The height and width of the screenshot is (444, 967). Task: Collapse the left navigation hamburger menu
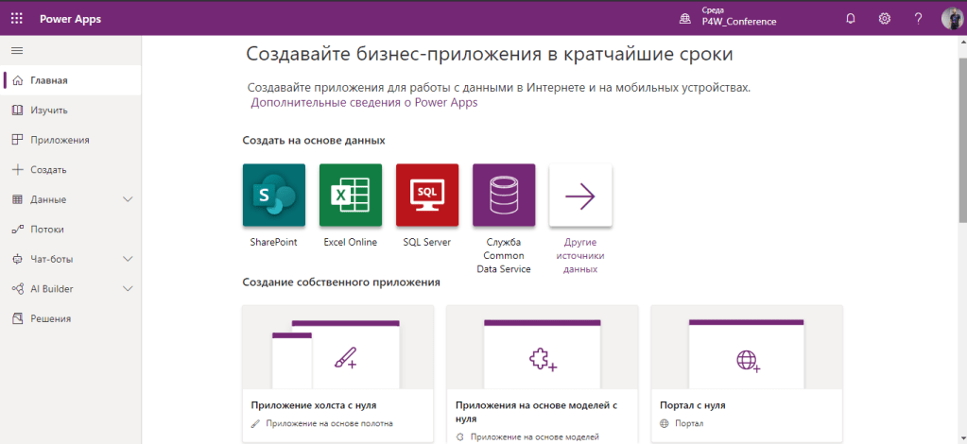pos(17,50)
